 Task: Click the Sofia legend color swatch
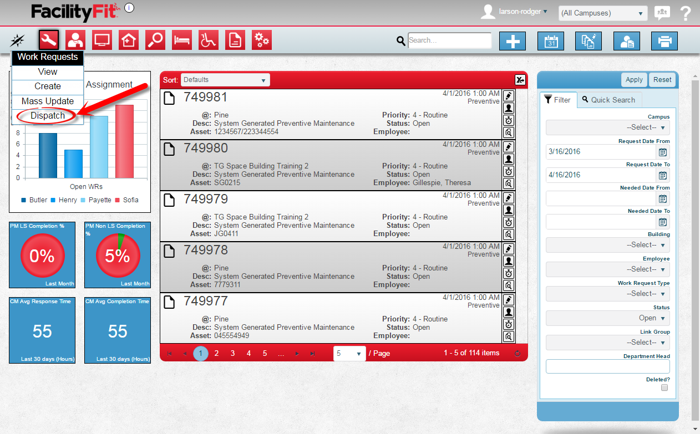[x=118, y=200]
